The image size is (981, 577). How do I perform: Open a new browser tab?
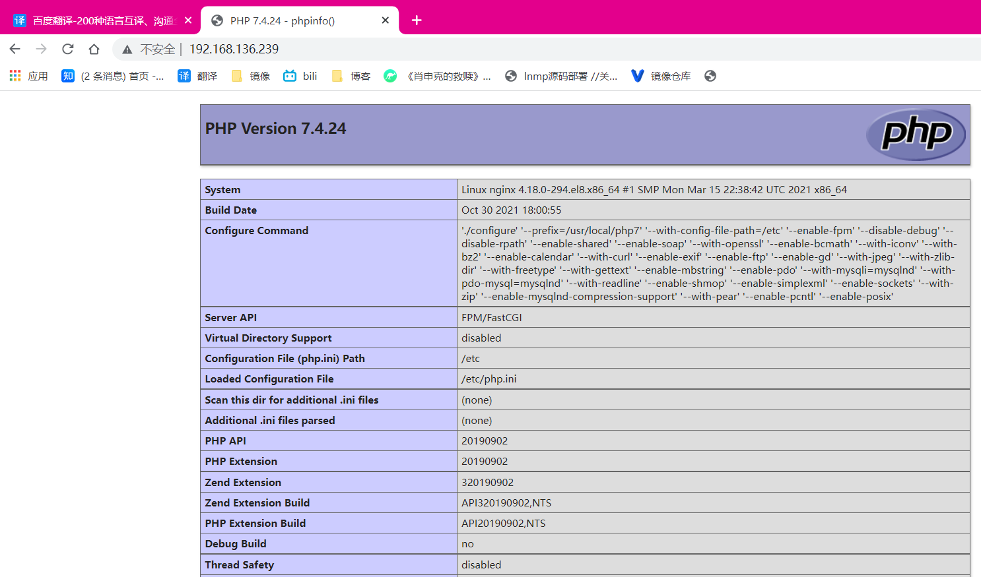click(x=417, y=20)
